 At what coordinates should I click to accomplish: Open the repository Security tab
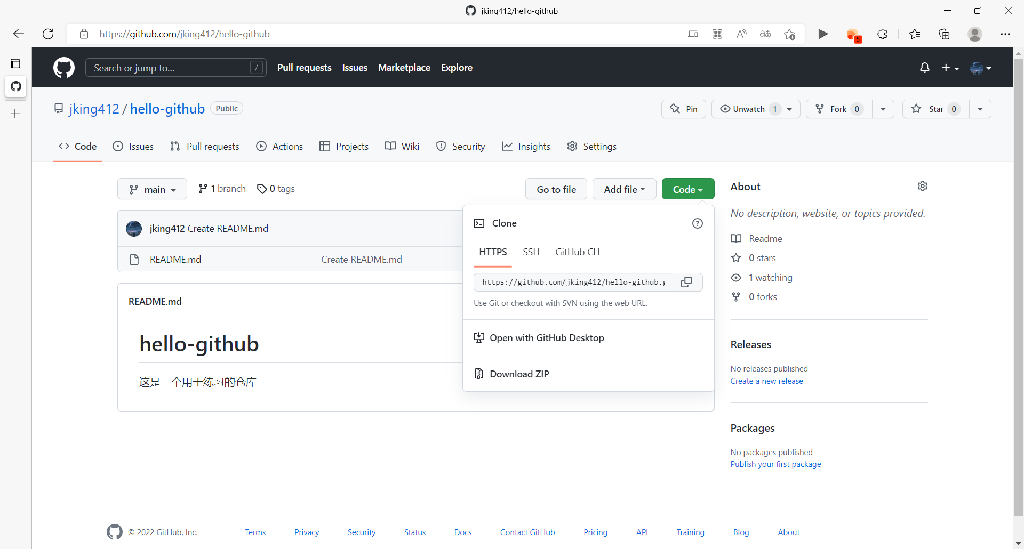(x=461, y=147)
